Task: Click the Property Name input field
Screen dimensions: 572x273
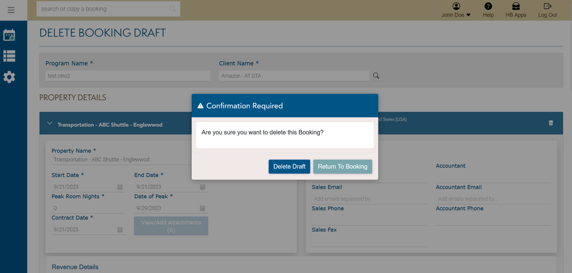Action: [x=121, y=160]
